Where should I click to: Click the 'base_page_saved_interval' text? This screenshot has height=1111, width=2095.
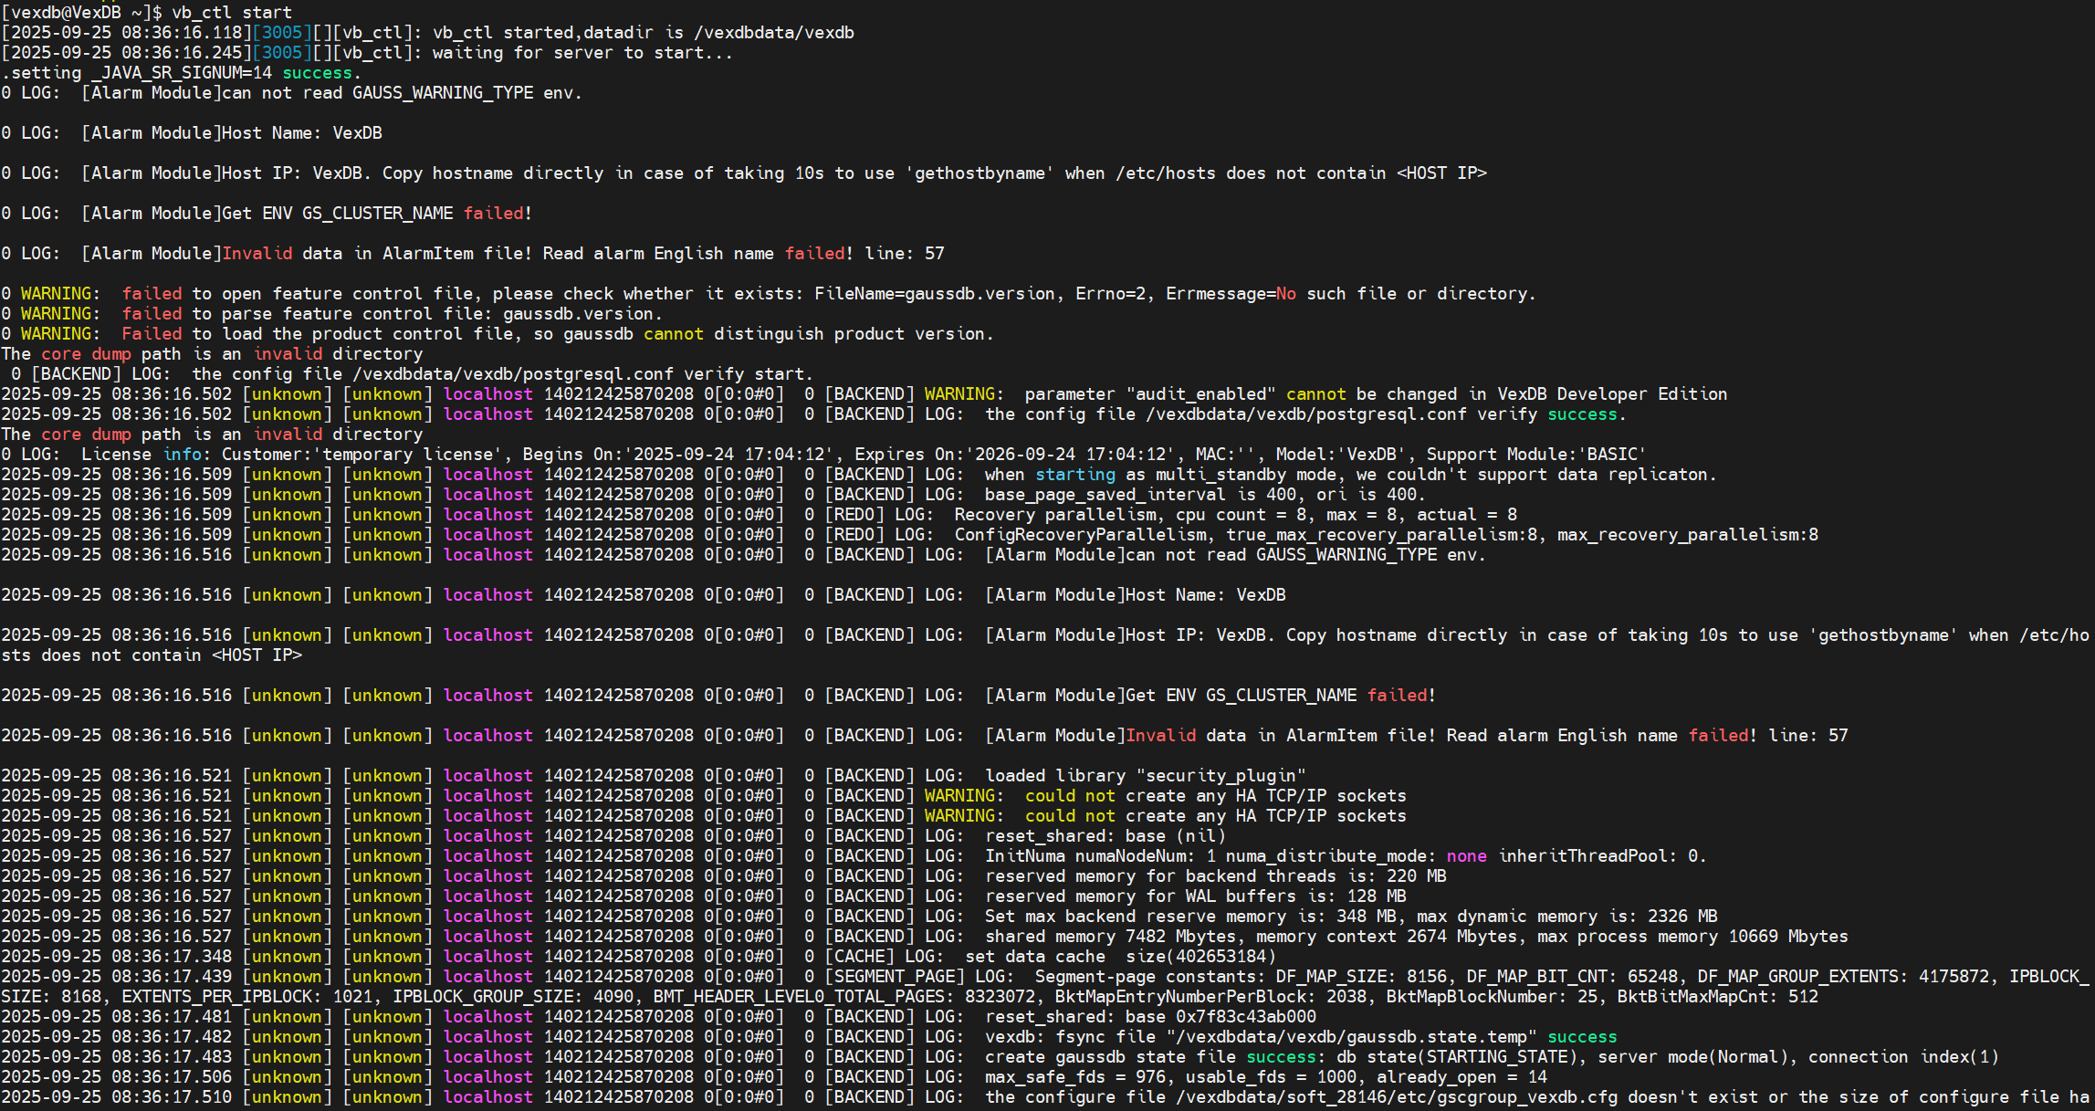pyautogui.click(x=1105, y=494)
